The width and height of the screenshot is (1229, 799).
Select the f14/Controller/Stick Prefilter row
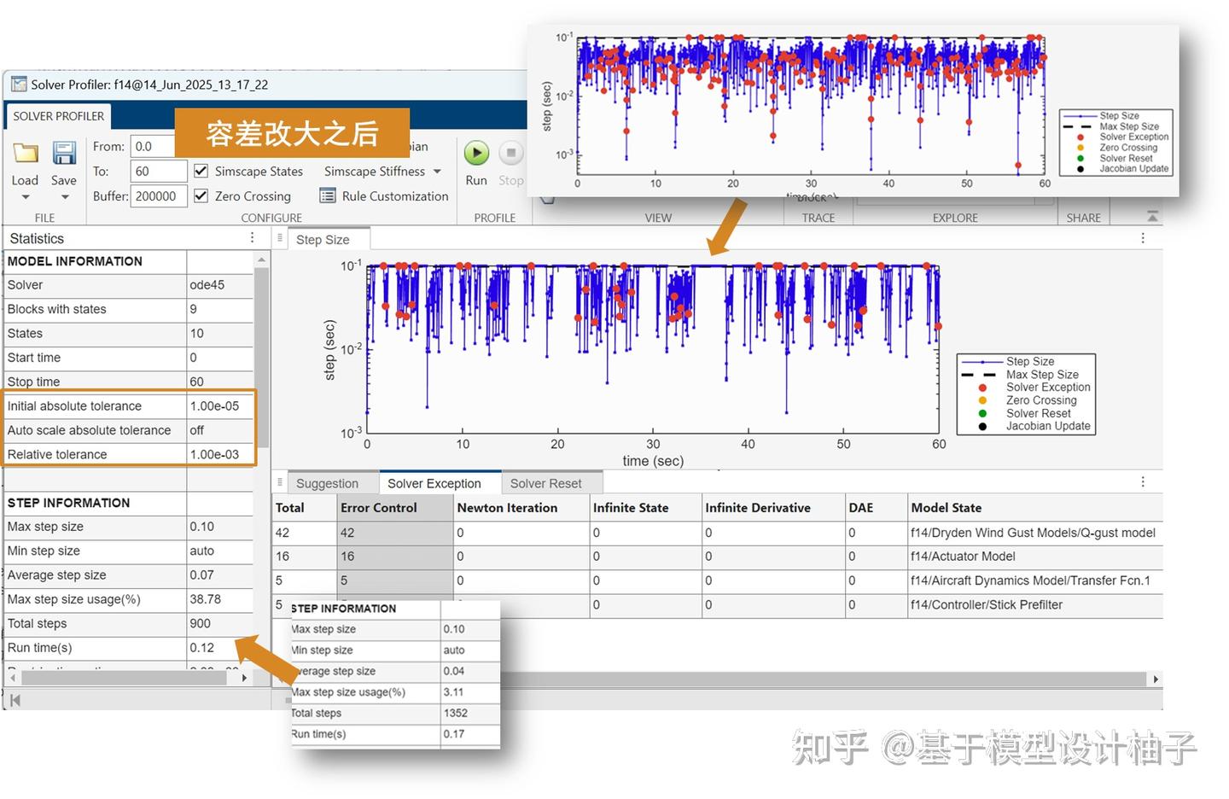tap(717, 604)
